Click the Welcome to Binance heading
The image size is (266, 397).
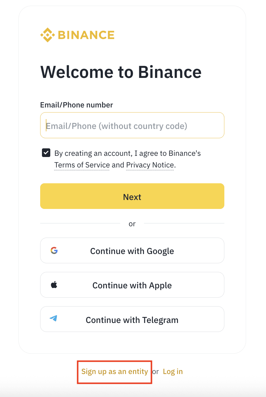121,72
